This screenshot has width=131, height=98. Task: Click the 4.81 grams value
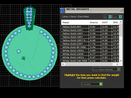click(x=93, y=27)
